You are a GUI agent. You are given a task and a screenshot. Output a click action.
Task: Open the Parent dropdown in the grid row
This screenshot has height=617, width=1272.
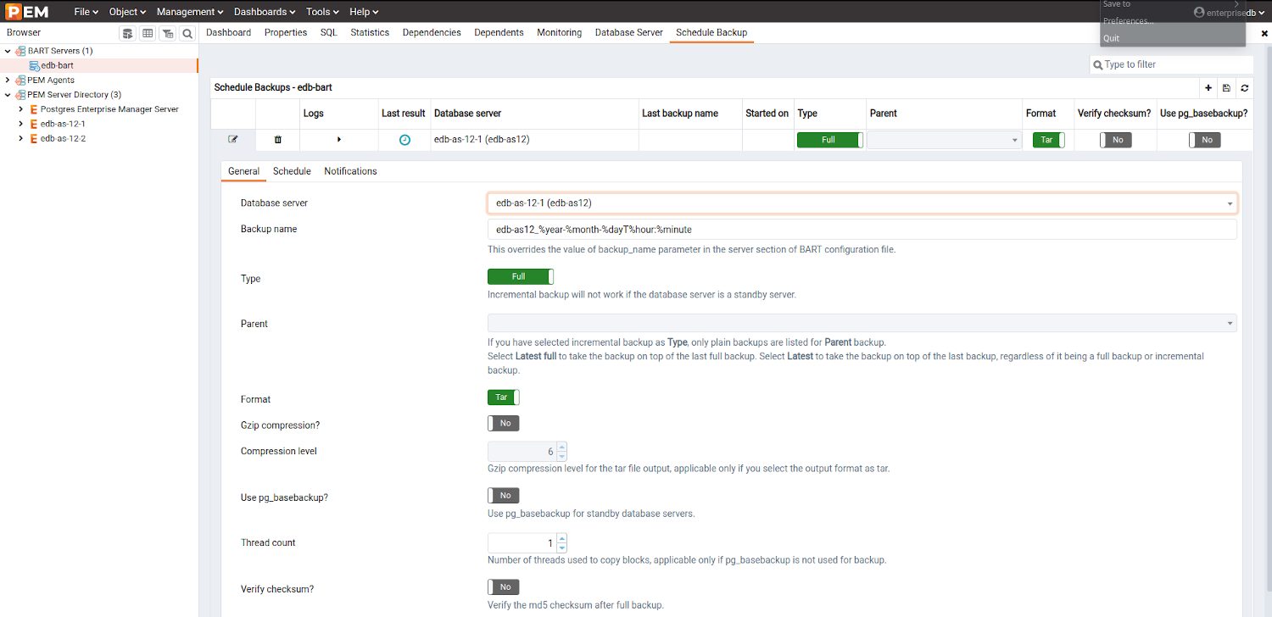[944, 140]
